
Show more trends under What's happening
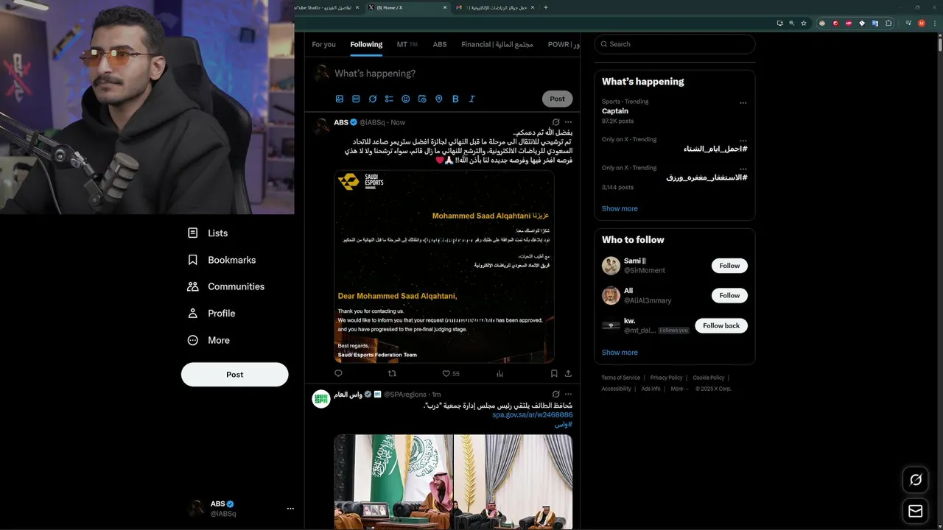tap(620, 208)
